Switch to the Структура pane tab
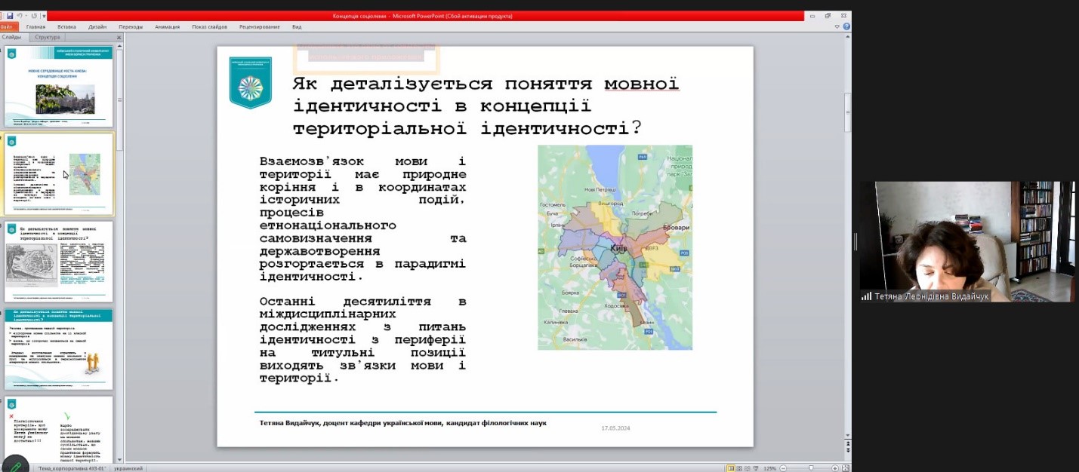 pyautogui.click(x=48, y=37)
